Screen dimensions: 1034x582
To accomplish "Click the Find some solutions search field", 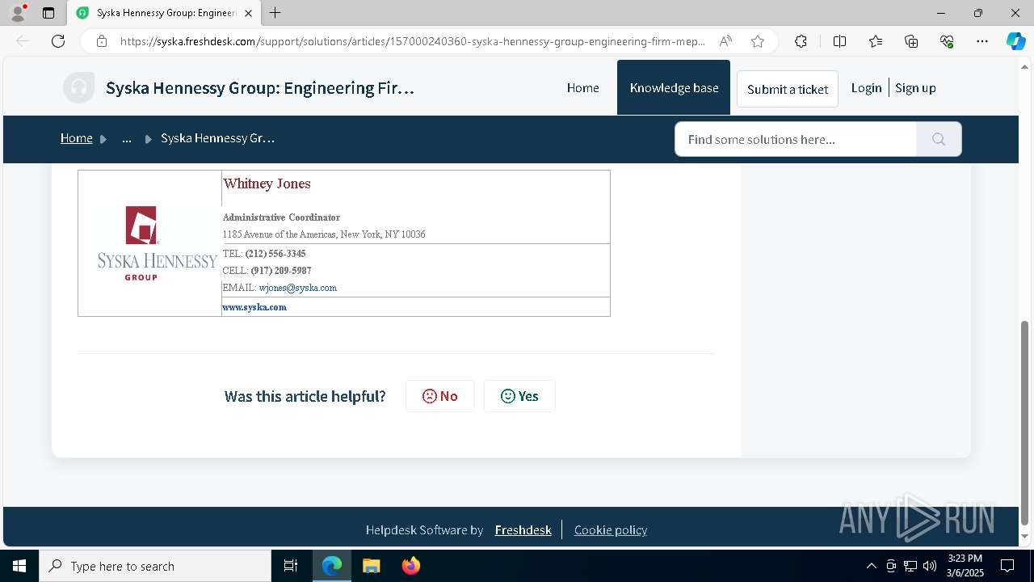I will click(796, 139).
